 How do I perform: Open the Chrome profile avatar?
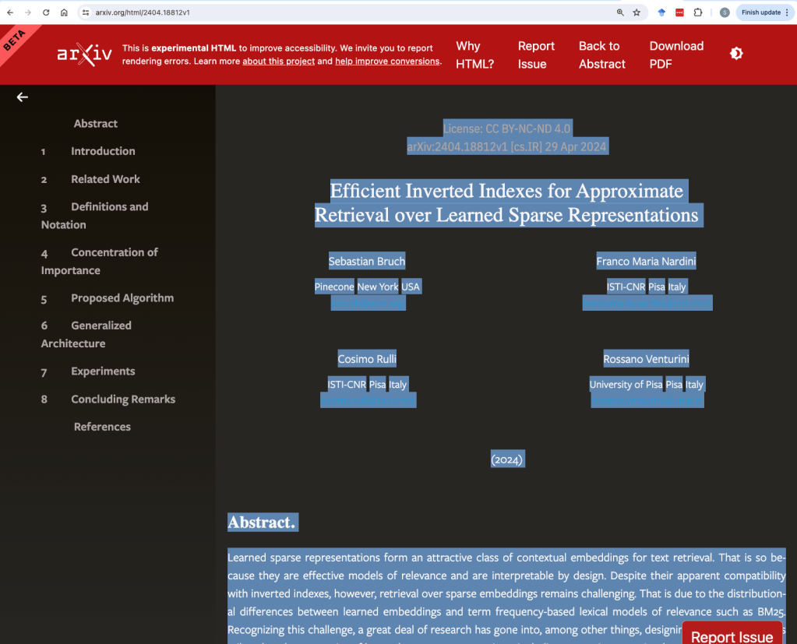[x=725, y=12]
